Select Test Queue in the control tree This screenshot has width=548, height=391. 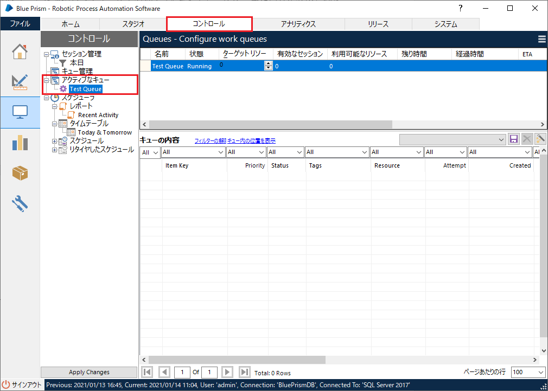[x=86, y=89]
